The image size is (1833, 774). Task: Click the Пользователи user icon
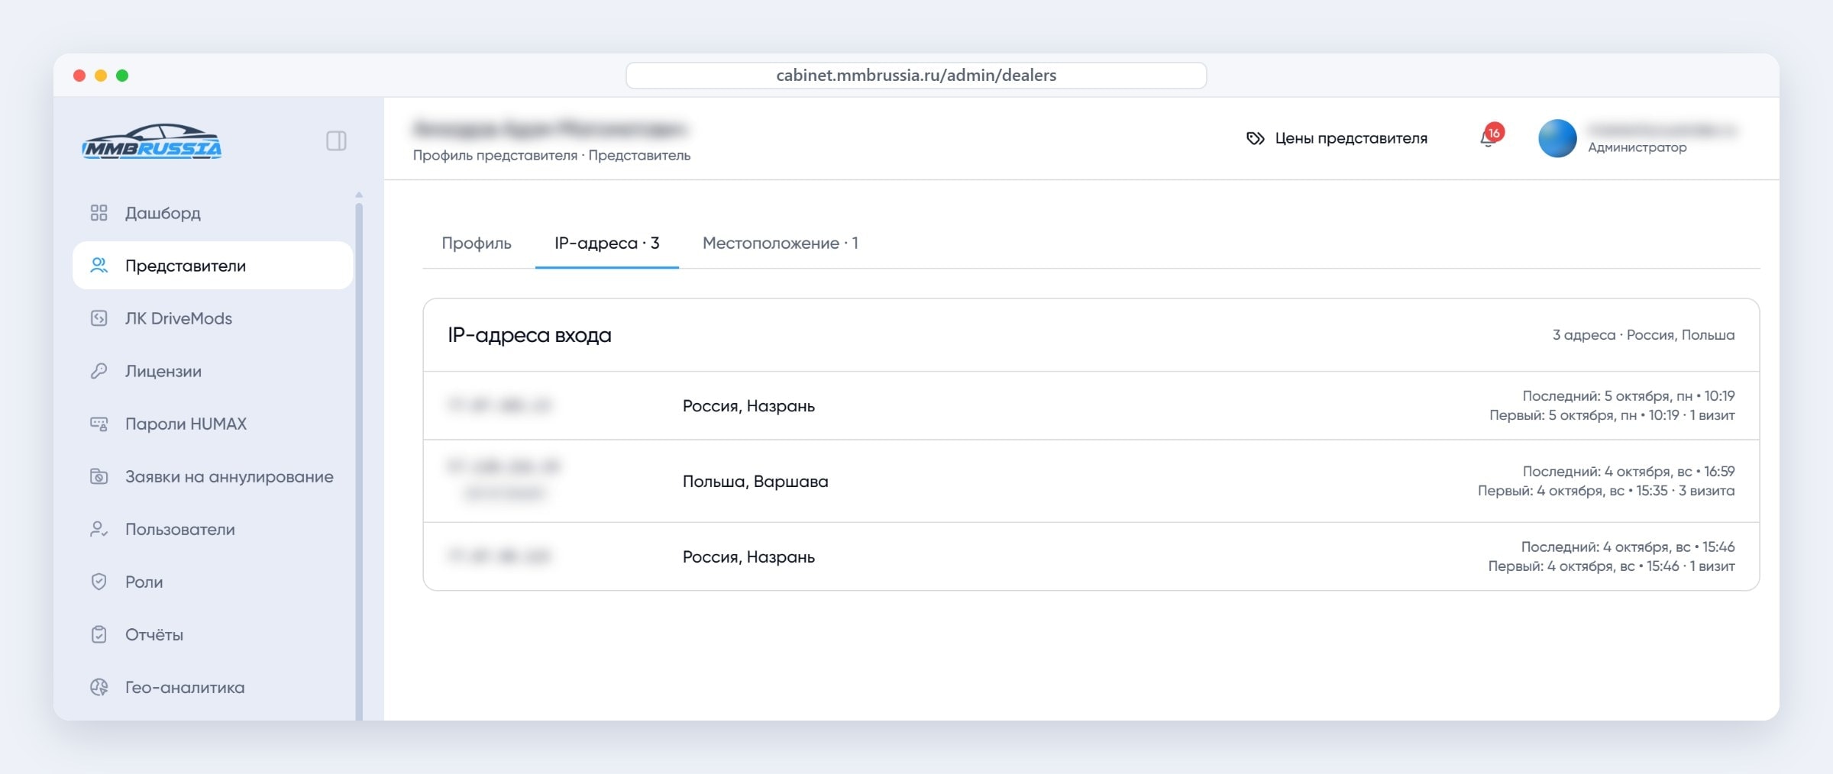(x=99, y=529)
